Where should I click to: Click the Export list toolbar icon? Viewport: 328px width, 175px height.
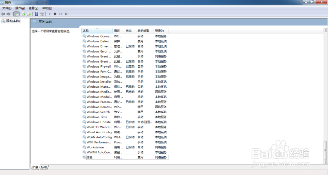pyautogui.click(x=29, y=14)
